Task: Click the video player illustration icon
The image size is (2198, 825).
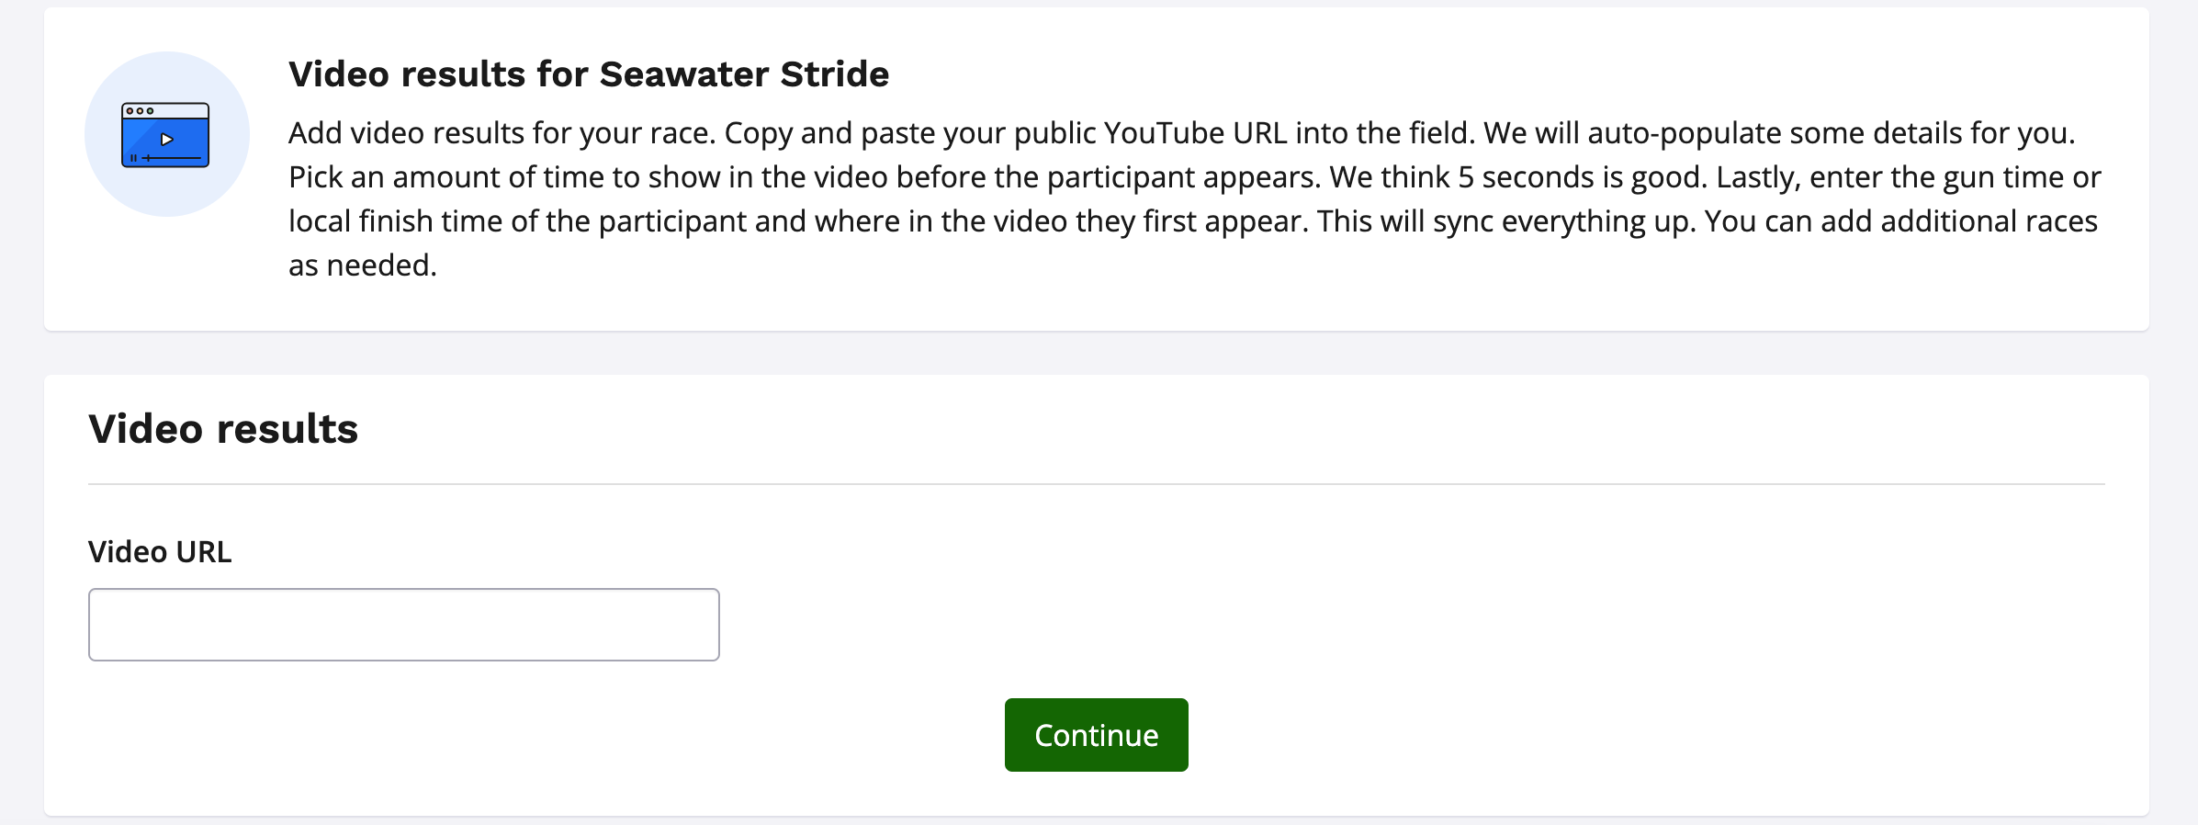Action: coord(165,134)
